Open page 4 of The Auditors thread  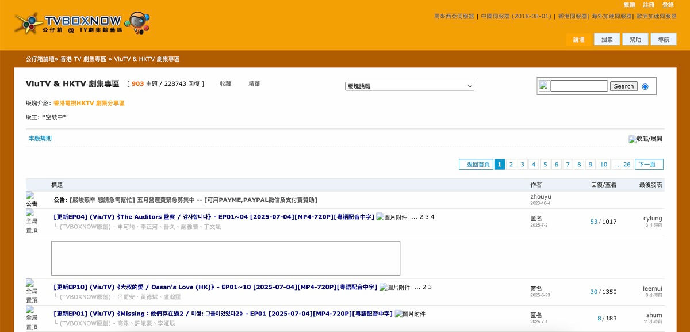tap(432, 217)
